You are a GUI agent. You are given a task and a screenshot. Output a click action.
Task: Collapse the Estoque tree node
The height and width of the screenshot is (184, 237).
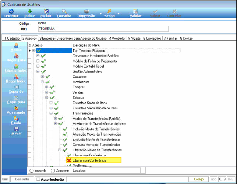[47, 98]
